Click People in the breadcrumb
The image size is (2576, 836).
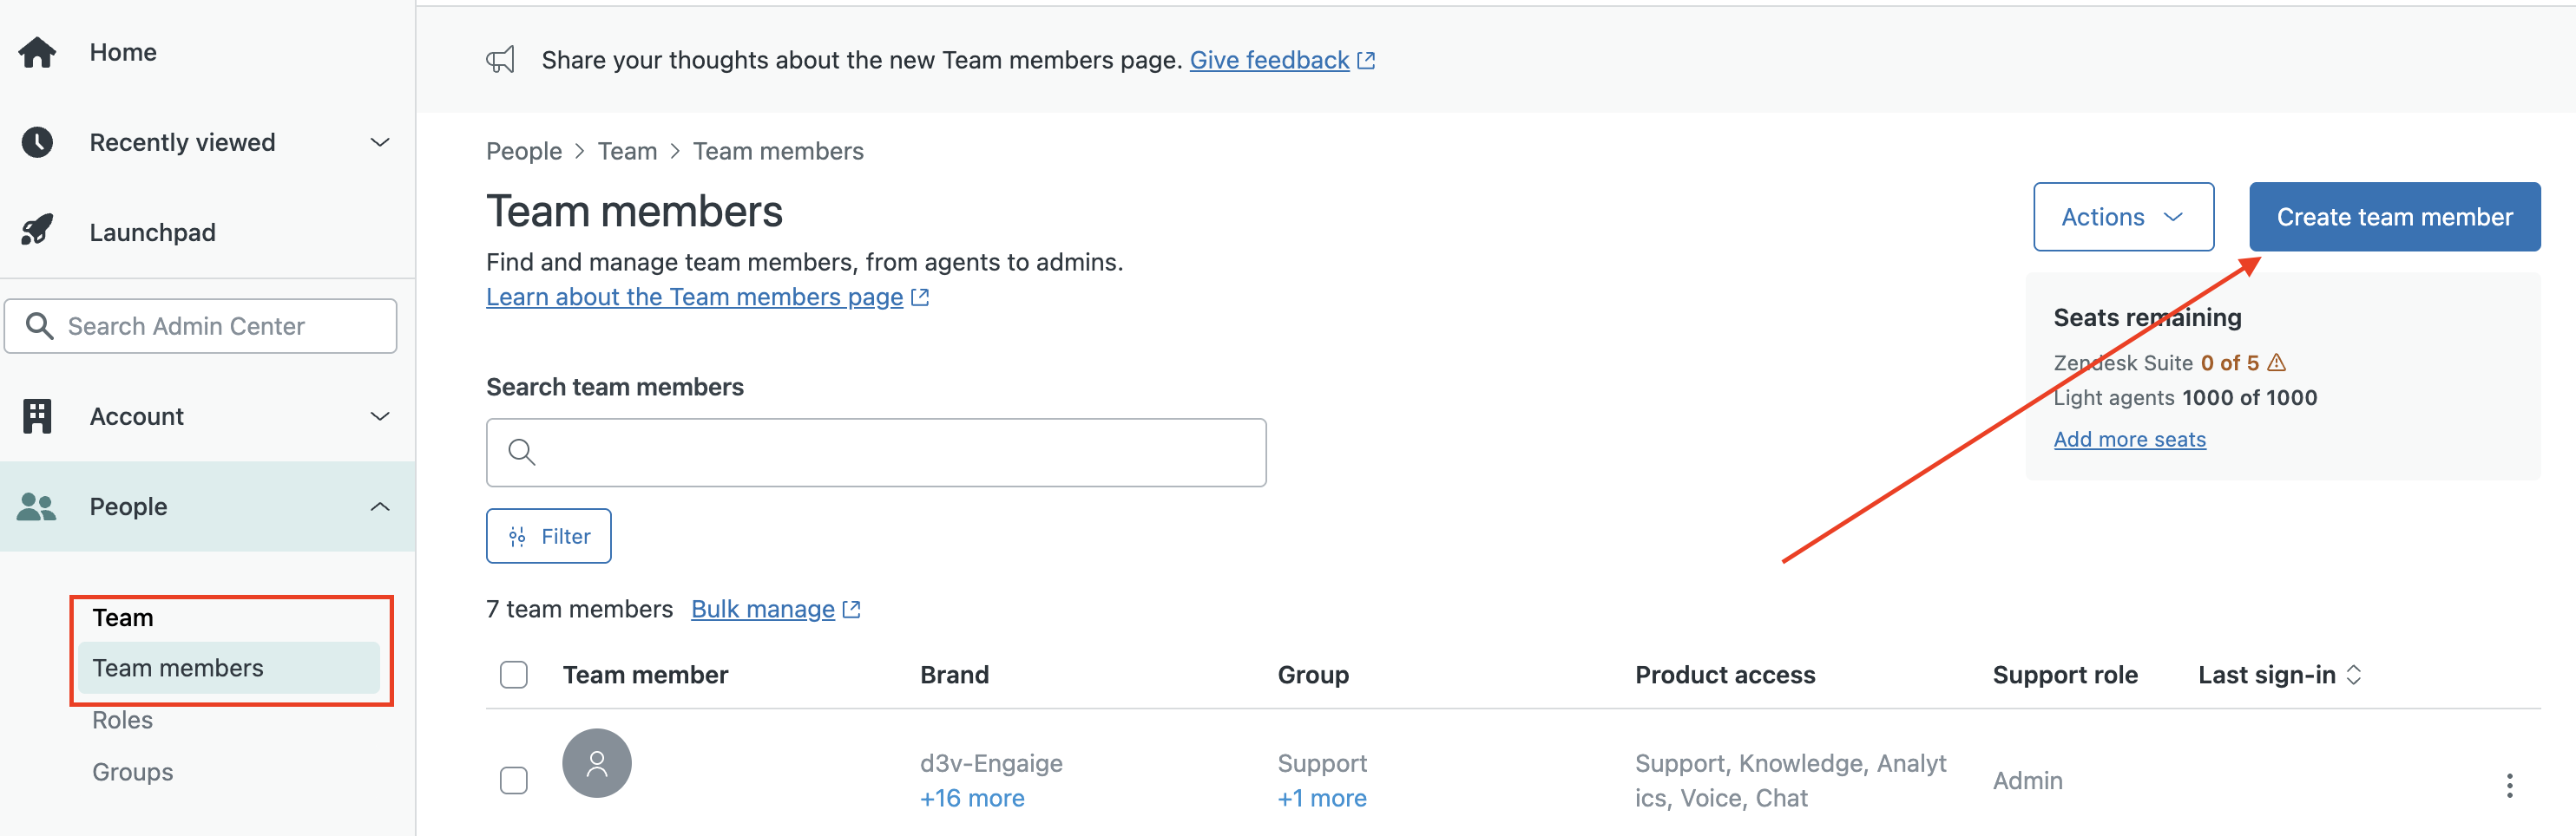(524, 151)
